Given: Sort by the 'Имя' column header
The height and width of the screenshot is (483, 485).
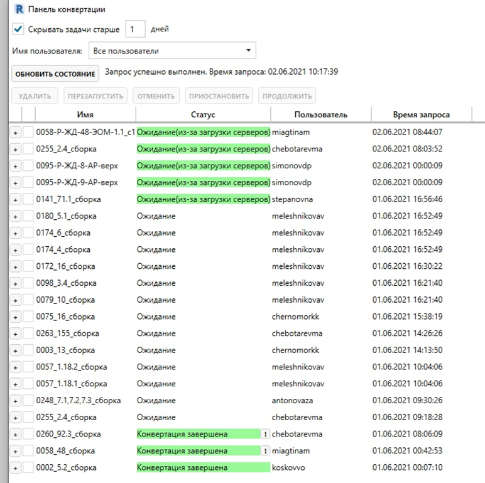Looking at the screenshot, I should (x=85, y=114).
